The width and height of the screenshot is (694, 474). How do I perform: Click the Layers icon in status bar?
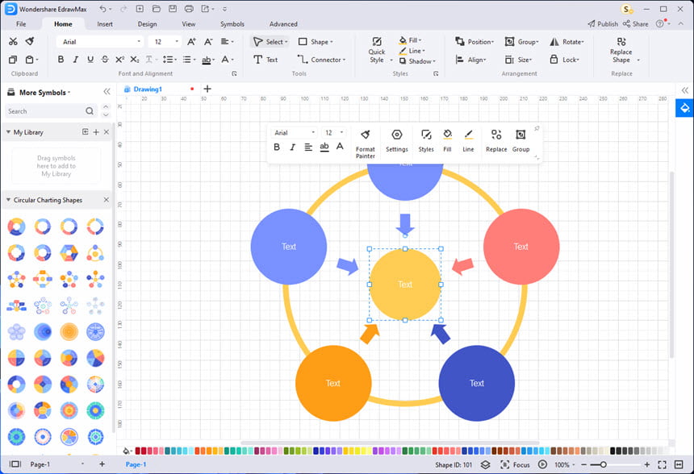tap(486, 464)
